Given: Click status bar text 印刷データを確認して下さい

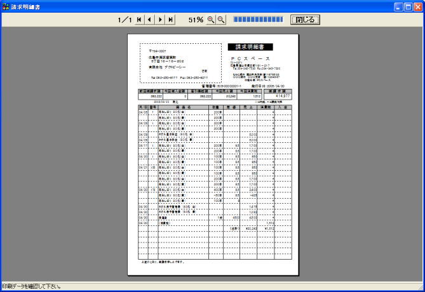Looking at the screenshot, I should (32, 286).
